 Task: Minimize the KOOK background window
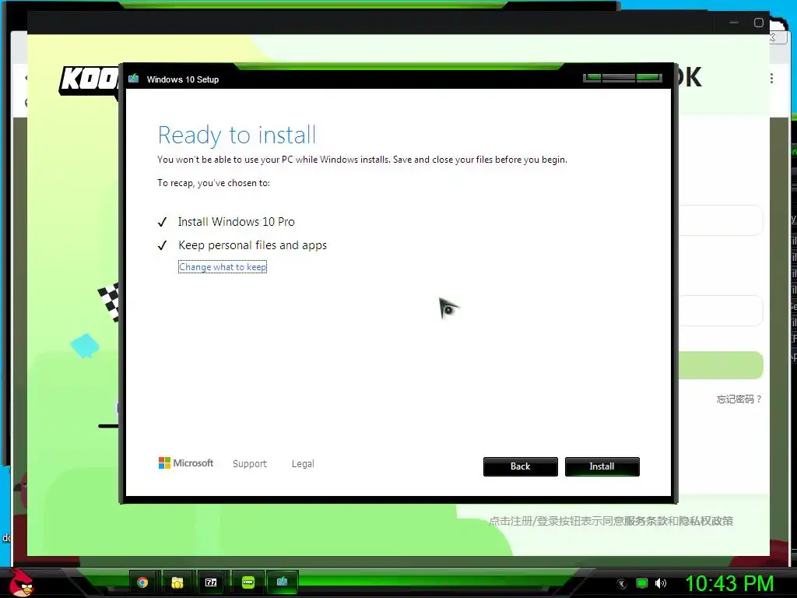pyautogui.click(x=733, y=23)
